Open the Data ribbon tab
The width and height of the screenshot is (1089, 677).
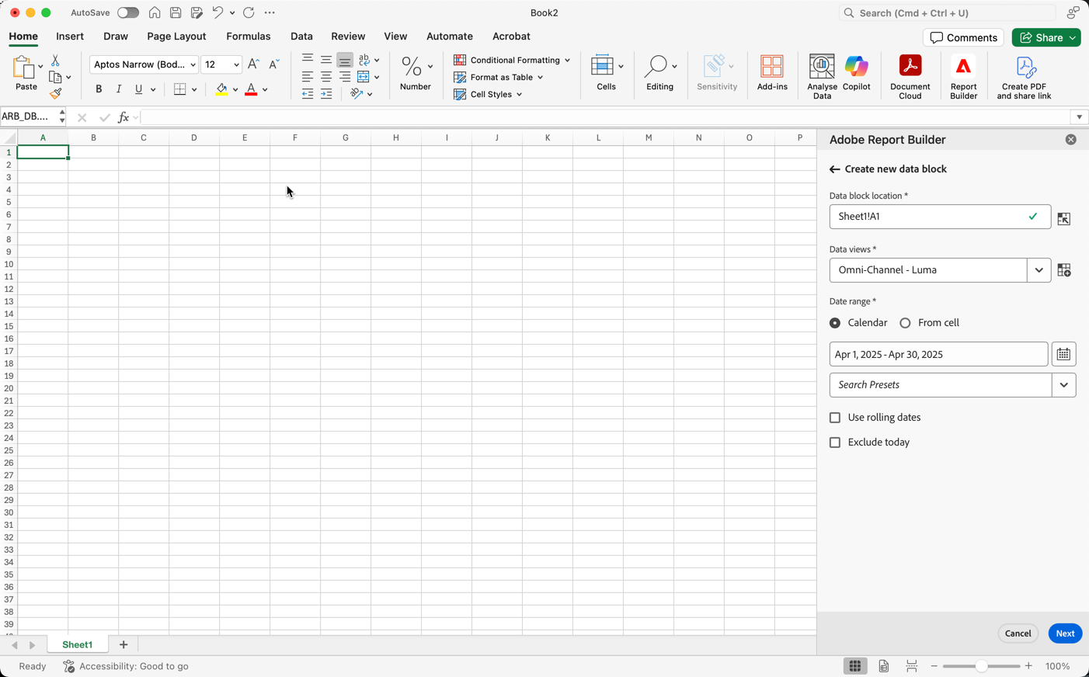(x=301, y=36)
